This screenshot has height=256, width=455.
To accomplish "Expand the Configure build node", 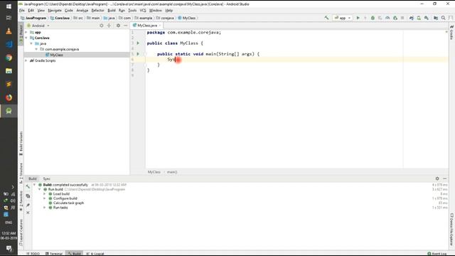I will pyautogui.click(x=45, y=198).
